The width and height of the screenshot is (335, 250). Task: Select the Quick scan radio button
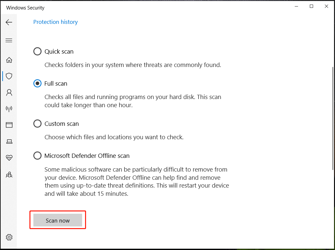37,51
